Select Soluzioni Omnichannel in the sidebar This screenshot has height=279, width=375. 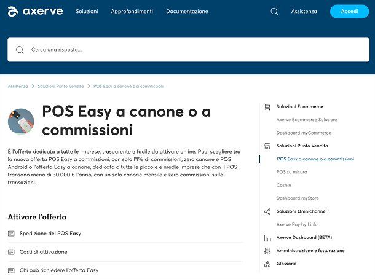point(302,211)
